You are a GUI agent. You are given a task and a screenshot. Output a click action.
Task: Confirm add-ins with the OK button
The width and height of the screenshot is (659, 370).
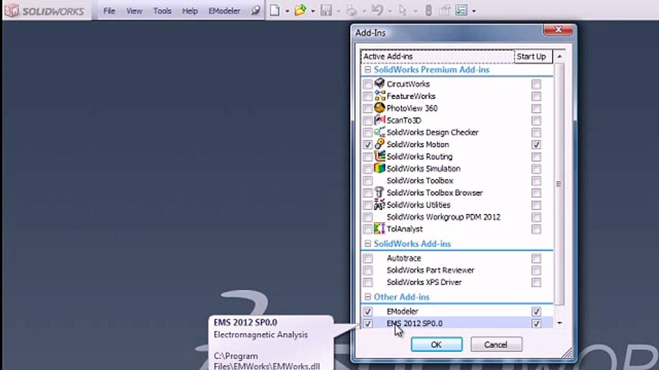point(436,344)
